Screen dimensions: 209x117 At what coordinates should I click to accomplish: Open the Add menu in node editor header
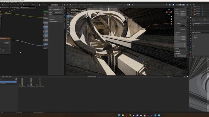[18, 5]
